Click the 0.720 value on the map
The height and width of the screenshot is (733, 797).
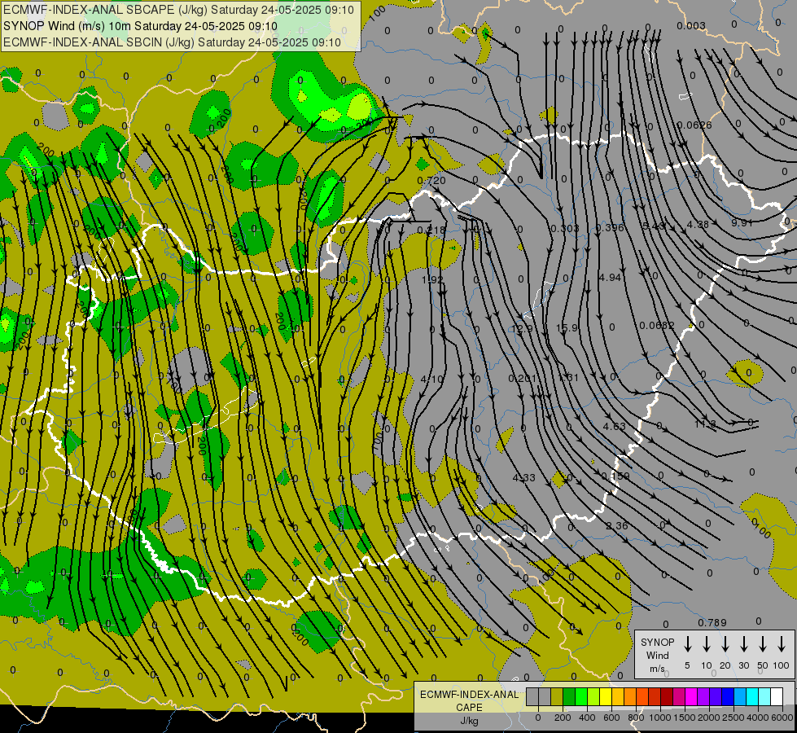tap(431, 181)
